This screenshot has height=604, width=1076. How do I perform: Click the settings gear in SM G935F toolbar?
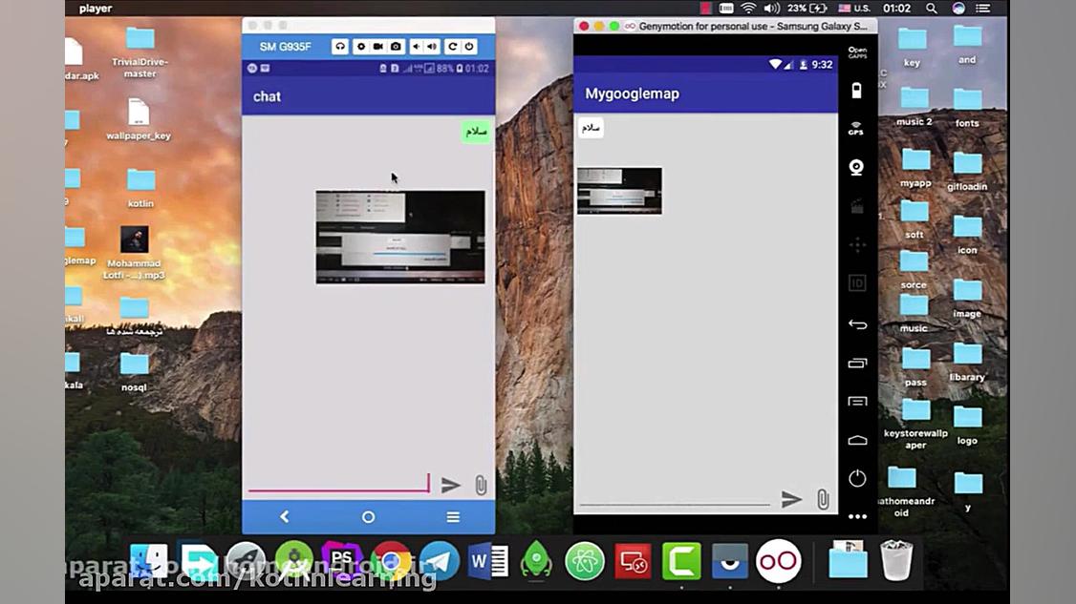coord(361,47)
